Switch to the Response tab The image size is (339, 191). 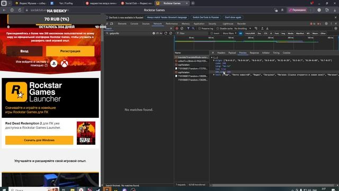click(x=254, y=53)
